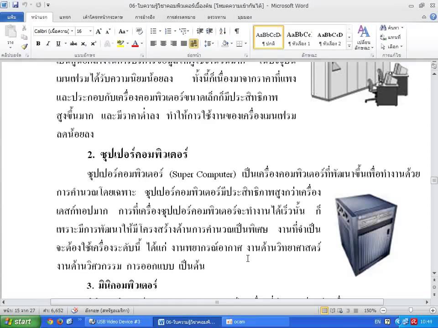Expand the bullets list dropdown arrow

(x=160, y=31)
